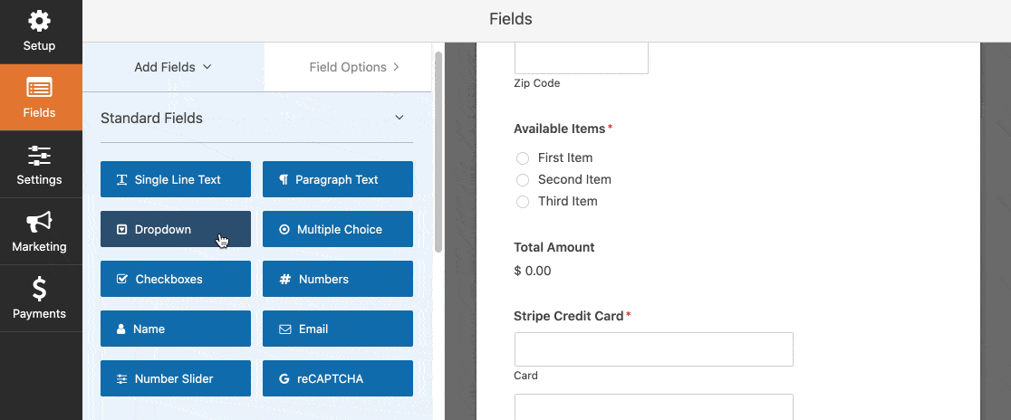Add a Checkboxes field
The height and width of the screenshot is (420, 1011).
point(176,279)
